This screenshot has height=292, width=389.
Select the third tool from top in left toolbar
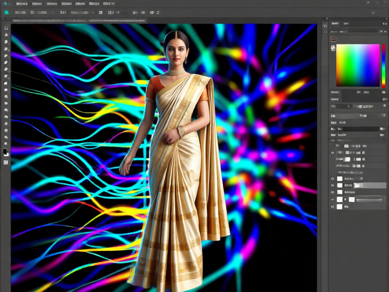6,42
